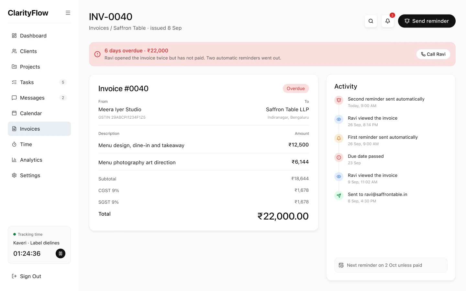
Task: Click the calendar icon beside next reminder note
Action: [x=341, y=265]
